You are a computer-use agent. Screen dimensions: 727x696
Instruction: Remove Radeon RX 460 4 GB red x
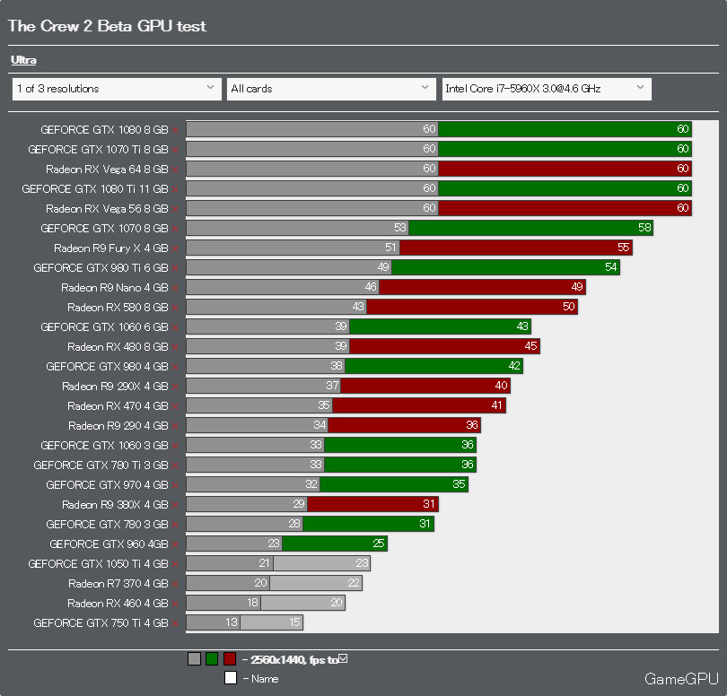pos(175,604)
